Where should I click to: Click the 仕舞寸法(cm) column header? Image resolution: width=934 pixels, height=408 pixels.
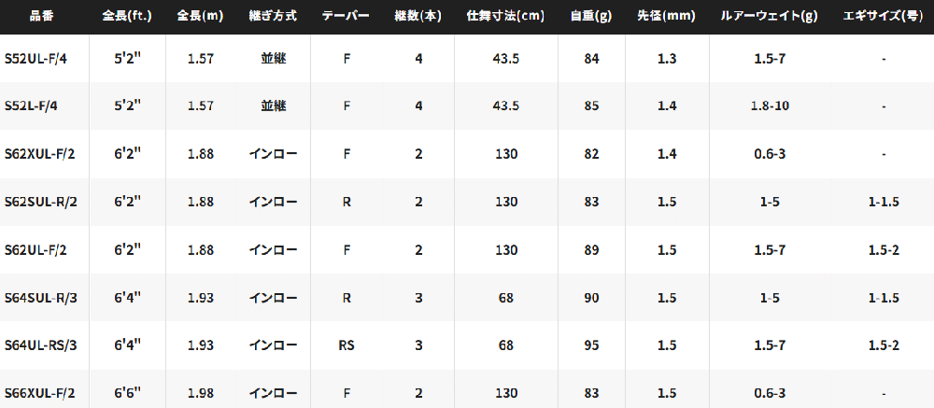[x=505, y=17]
